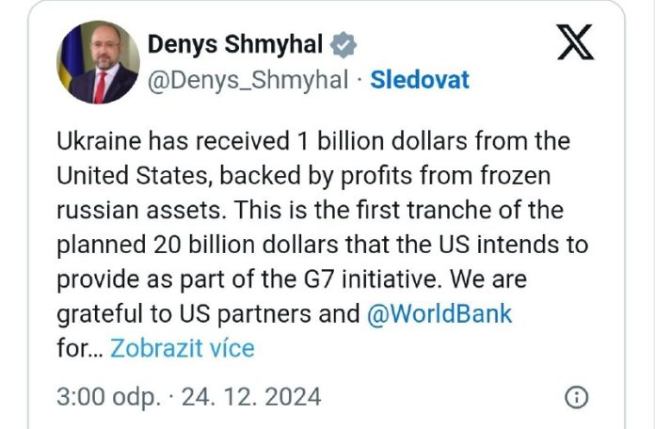The width and height of the screenshot is (655, 429).
Task: Click the Ukrainian flag in the avatar
Action: 66,64
